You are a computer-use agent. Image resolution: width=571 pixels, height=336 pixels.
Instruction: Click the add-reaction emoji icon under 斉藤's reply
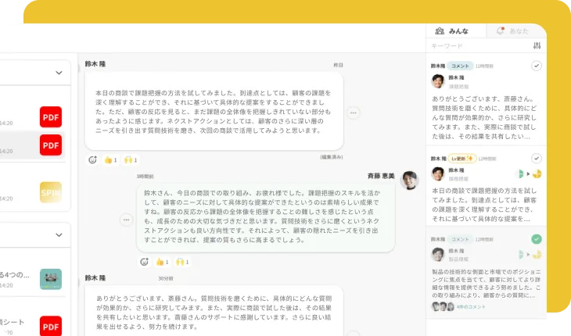point(144,262)
